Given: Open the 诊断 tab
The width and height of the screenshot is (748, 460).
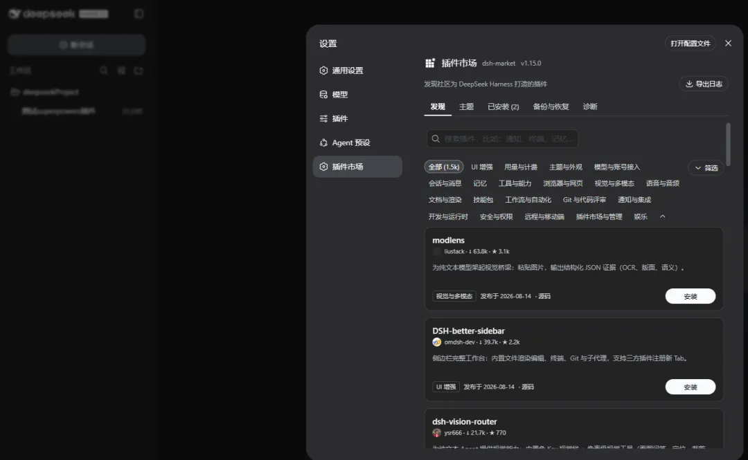Looking at the screenshot, I should tap(590, 107).
